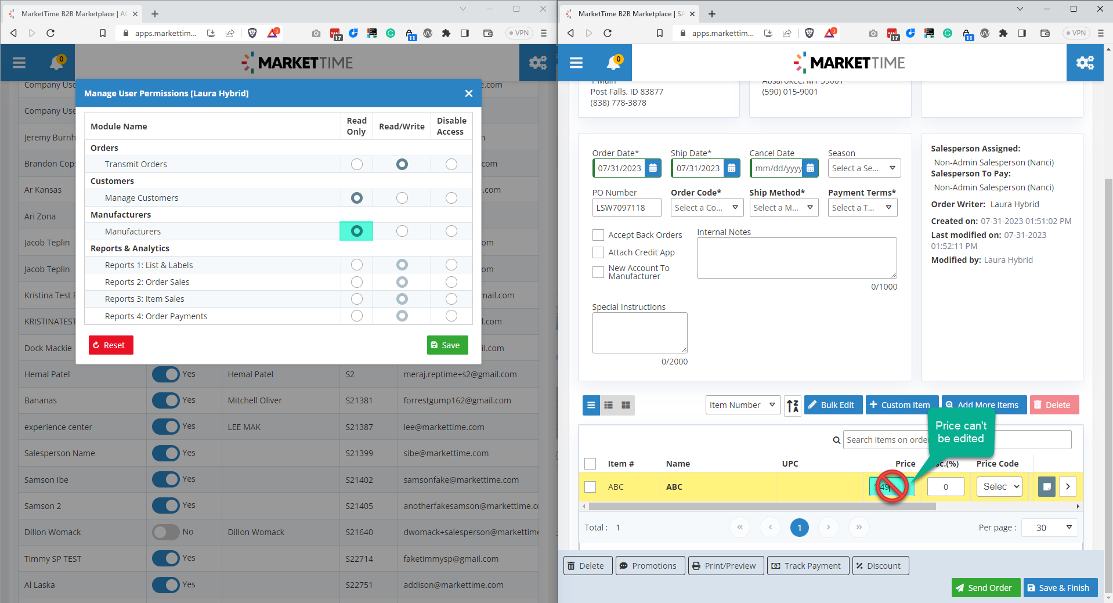Open the Payment Terms dropdown
This screenshot has height=603, width=1113.
pyautogui.click(x=862, y=208)
